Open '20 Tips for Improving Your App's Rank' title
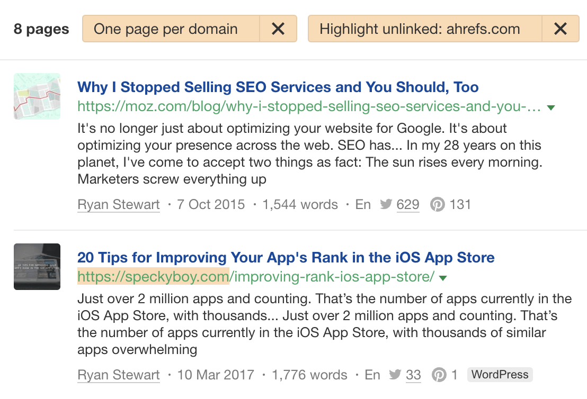 286,258
